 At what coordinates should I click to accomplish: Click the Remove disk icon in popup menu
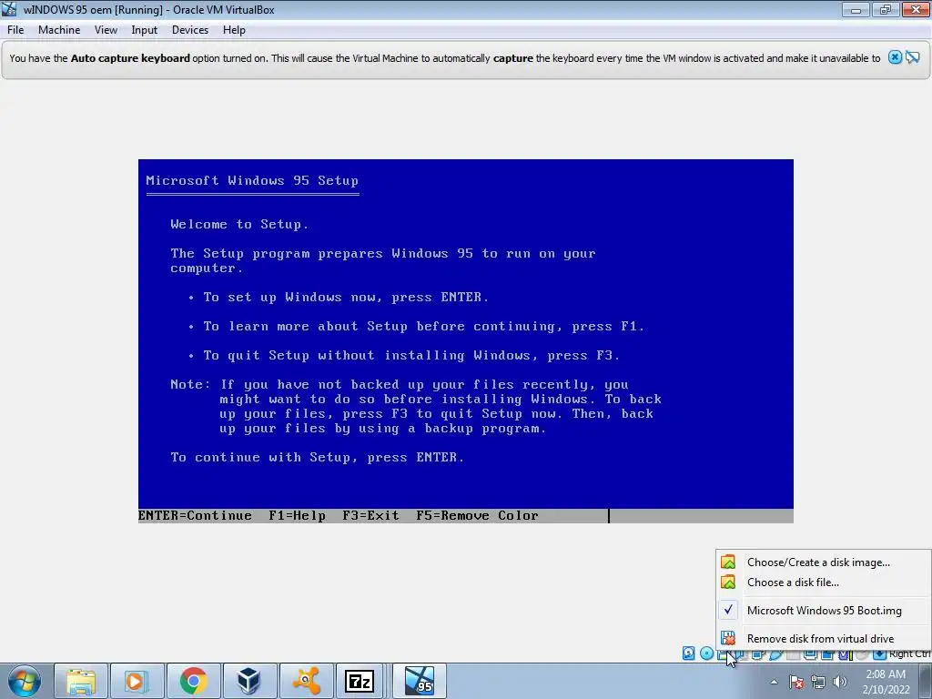[x=728, y=638]
